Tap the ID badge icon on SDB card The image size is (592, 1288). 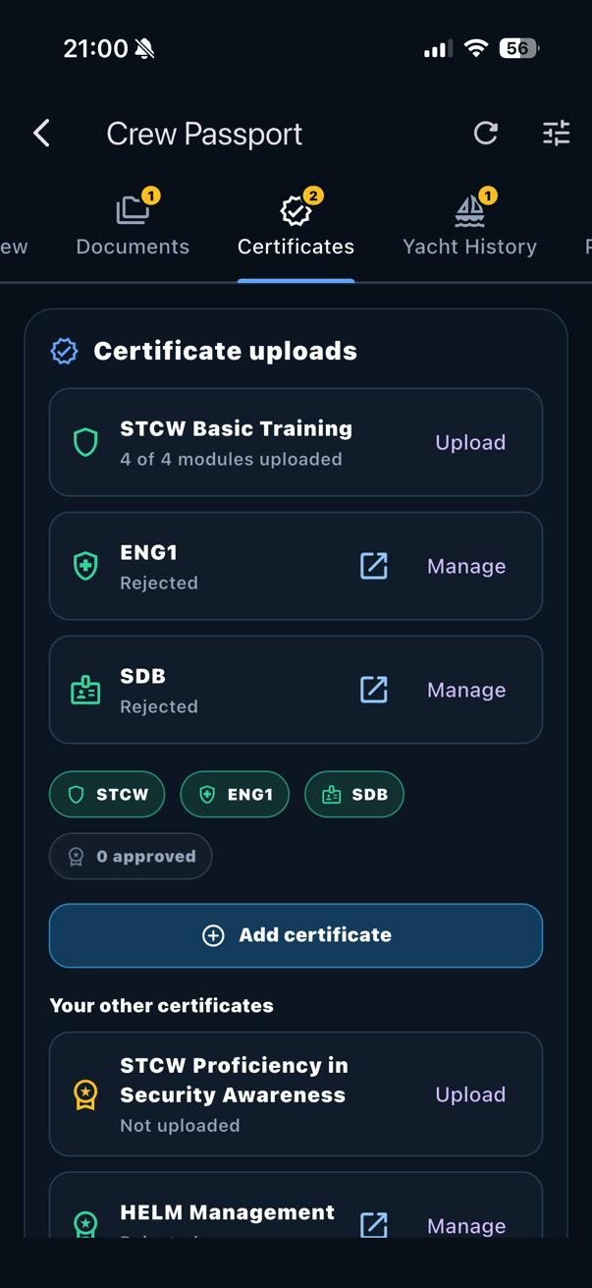coord(85,690)
